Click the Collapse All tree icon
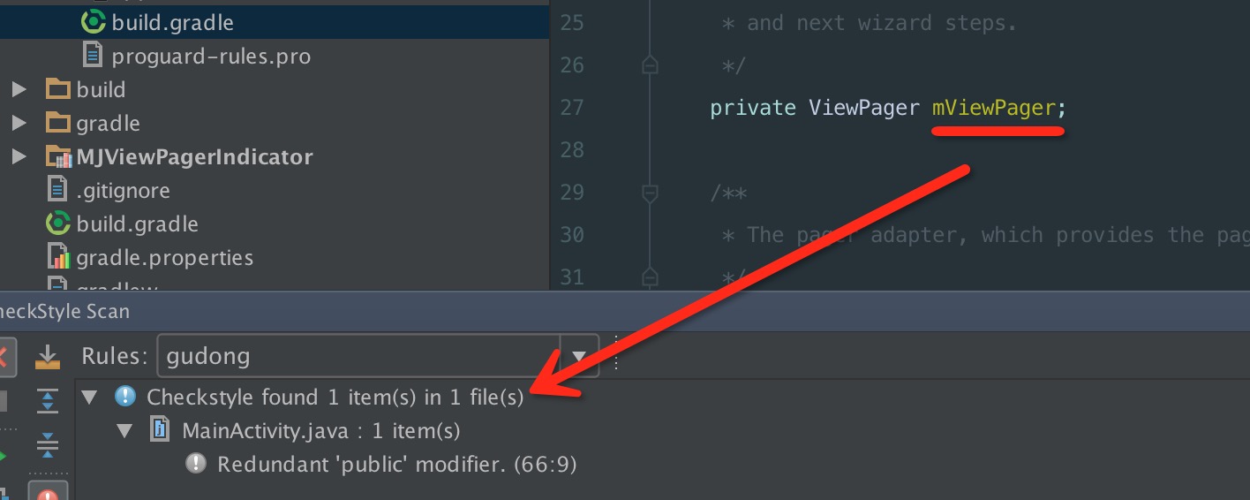This screenshot has height=500, width=1250. (x=47, y=443)
